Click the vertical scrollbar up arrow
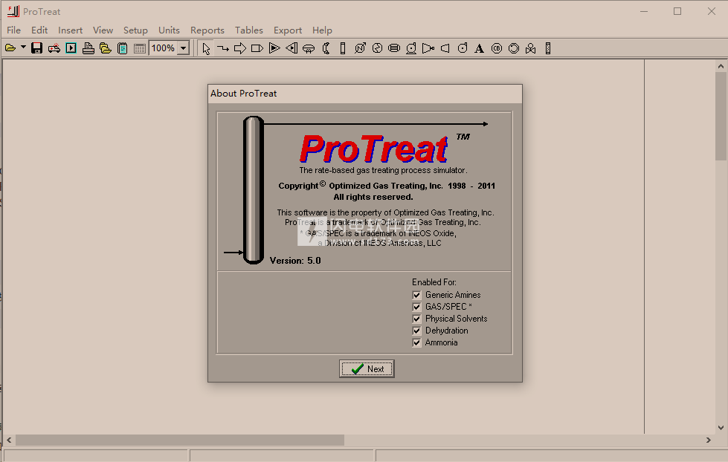The height and width of the screenshot is (462, 728). tap(721, 66)
